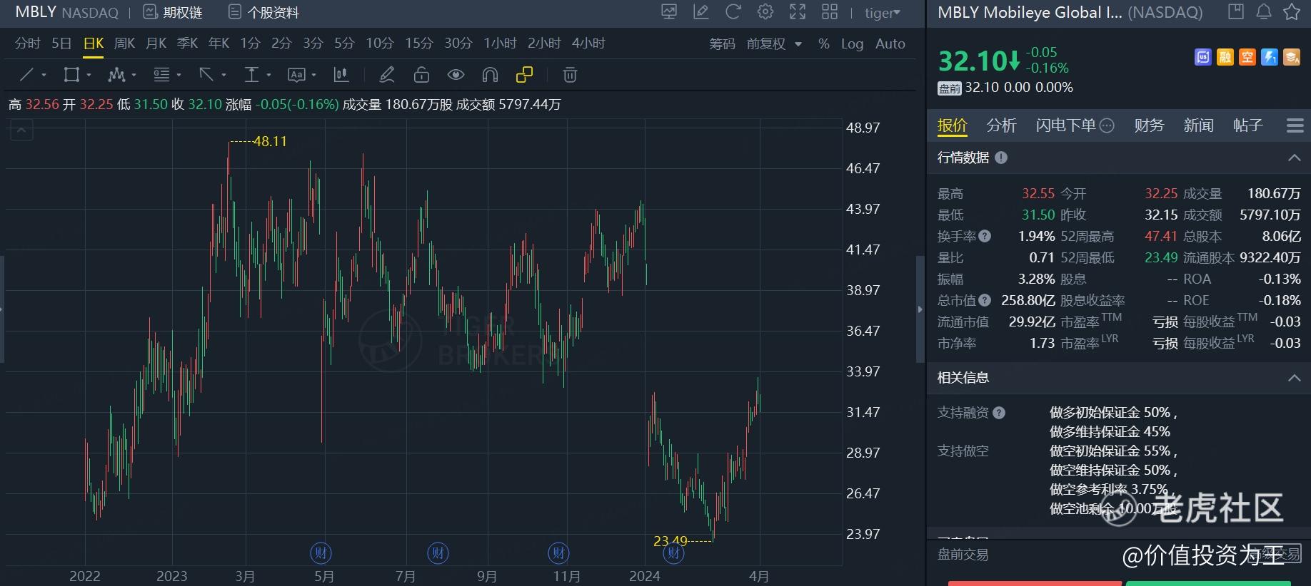
Task: Click the candlestick price range tool
Action: coord(341,74)
